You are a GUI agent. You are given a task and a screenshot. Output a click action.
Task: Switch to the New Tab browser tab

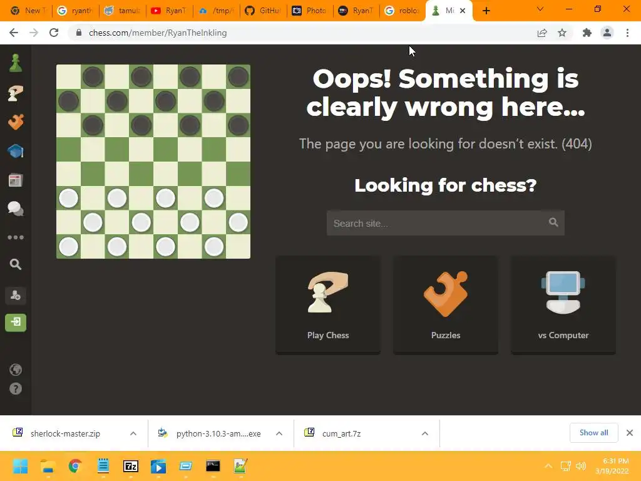coord(28,11)
